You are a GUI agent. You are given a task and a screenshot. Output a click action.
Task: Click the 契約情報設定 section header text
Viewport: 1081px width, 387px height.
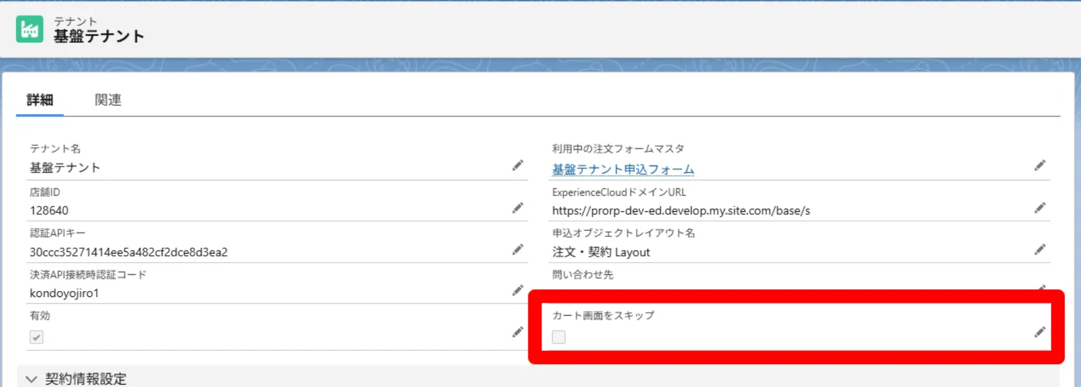[86, 379]
